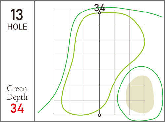Click the grid cell inside the beige bunker

(x=137, y=93)
